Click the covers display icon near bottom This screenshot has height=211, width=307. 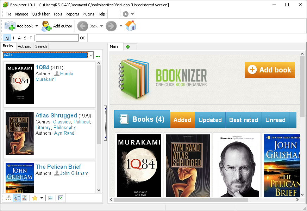click(x=50, y=198)
